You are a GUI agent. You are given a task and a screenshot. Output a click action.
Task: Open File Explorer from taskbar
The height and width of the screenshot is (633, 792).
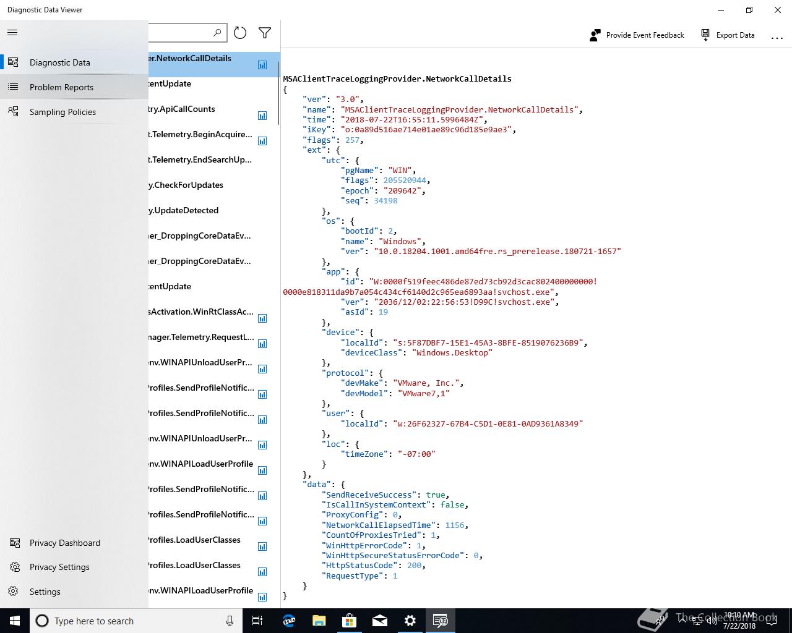tap(319, 621)
